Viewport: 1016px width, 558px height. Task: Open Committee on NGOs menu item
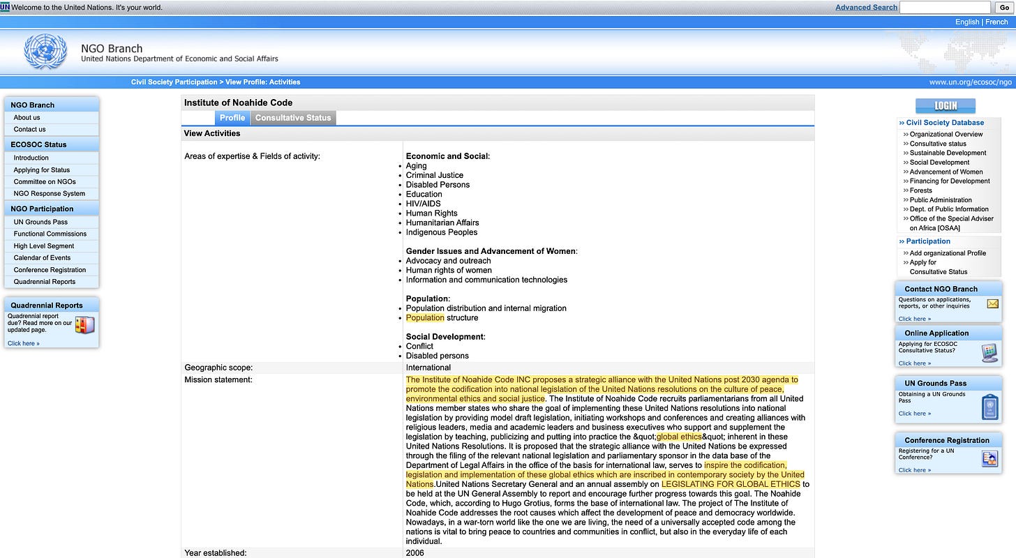click(45, 182)
